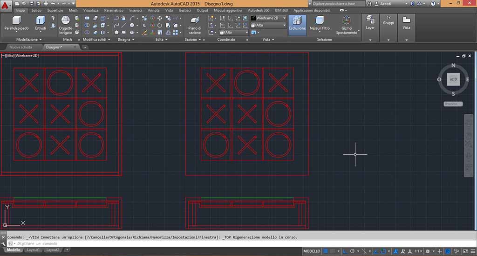Select the Move tool in Edita panel

[x=160, y=19]
